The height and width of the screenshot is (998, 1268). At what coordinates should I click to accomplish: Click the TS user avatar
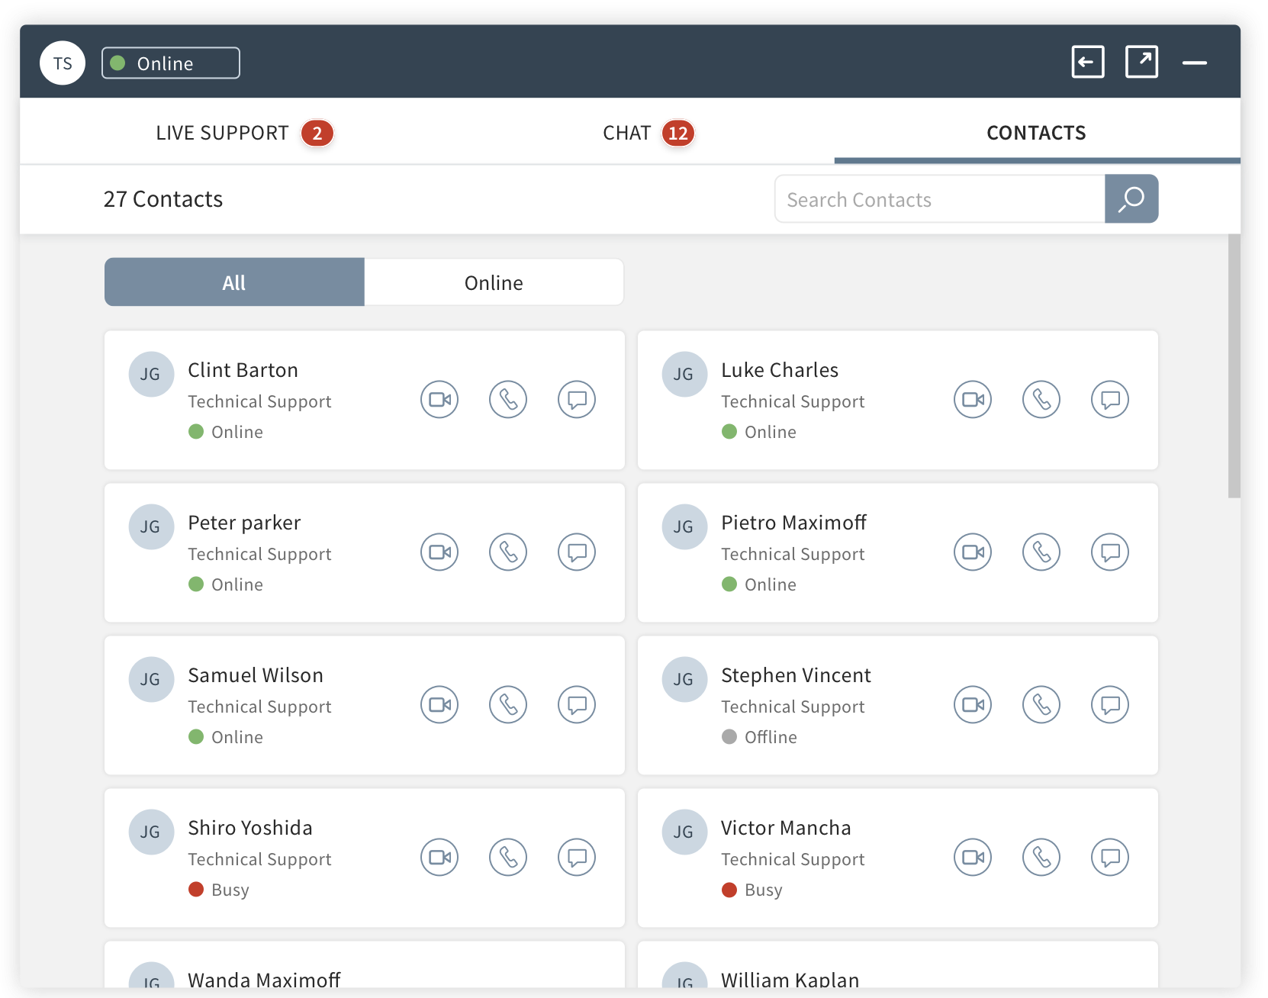63,63
